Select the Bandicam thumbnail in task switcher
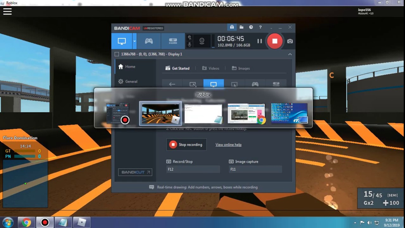The height and width of the screenshot is (228, 405). pos(118,113)
